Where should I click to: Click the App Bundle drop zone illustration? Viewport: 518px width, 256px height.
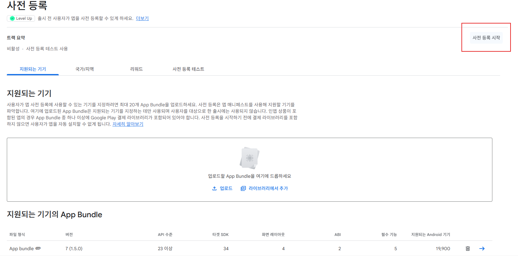coord(249,158)
